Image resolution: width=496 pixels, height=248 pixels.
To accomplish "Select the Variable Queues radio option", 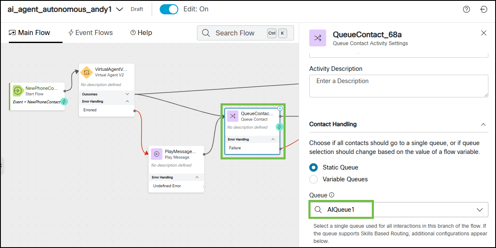I will pyautogui.click(x=313, y=179).
